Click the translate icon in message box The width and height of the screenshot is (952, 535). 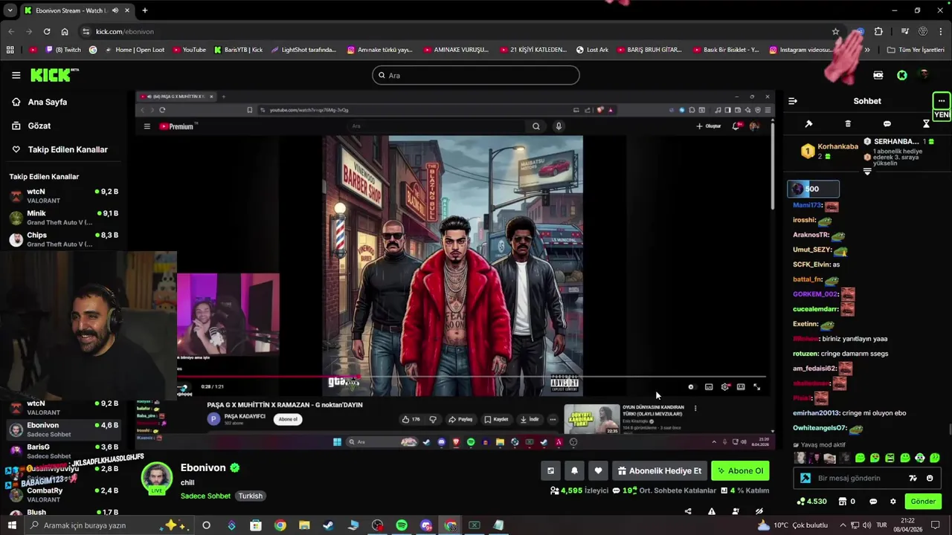coord(913,478)
